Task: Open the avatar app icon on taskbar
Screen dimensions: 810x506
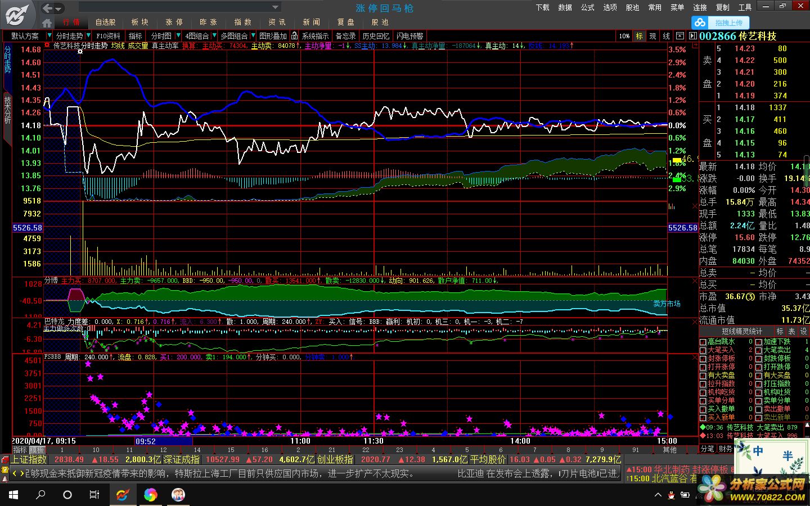Action: (178, 495)
